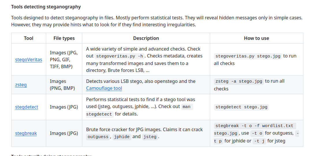Click the 'stegbreak -t o -f wordlist.txt' command
The image size is (310, 156).
(254, 126)
